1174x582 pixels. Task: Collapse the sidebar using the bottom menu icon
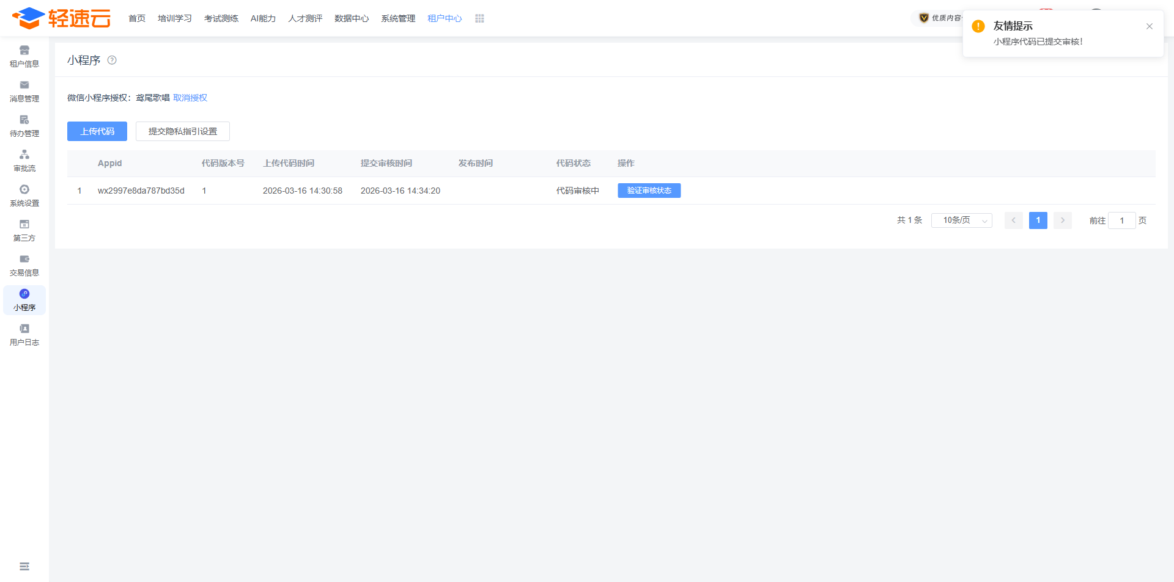24,567
